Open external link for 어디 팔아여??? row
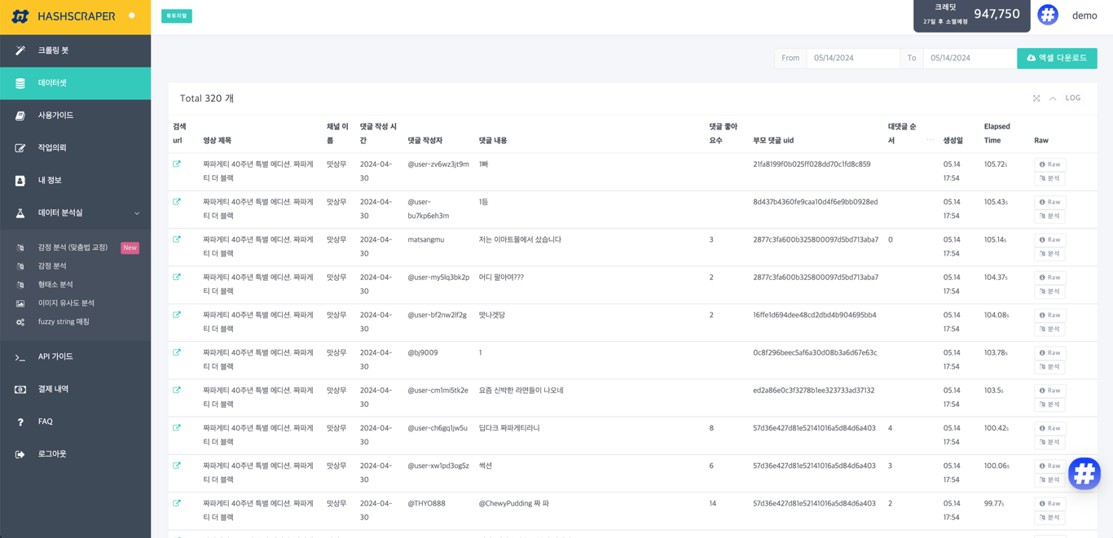 (177, 277)
